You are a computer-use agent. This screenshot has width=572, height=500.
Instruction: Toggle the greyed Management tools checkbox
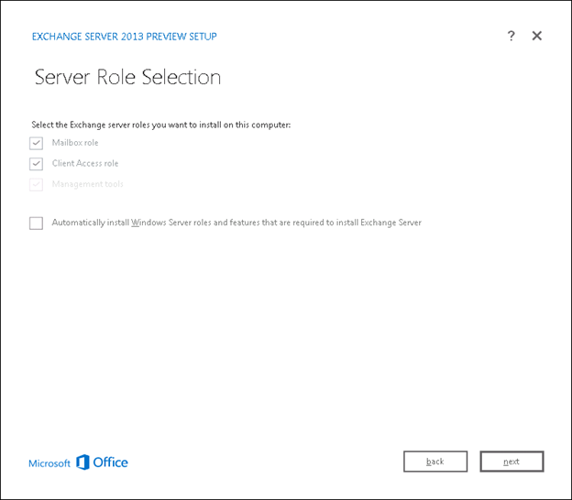point(37,184)
